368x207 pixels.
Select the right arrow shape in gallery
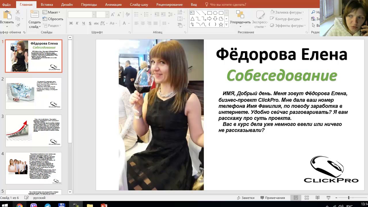click(209, 19)
